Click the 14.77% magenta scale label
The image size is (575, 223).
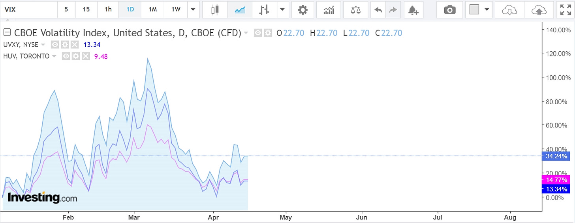pyautogui.click(x=556, y=180)
